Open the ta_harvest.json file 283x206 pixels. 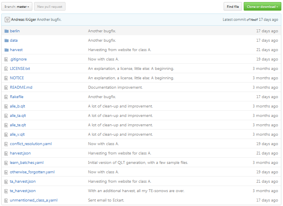(x=23, y=181)
